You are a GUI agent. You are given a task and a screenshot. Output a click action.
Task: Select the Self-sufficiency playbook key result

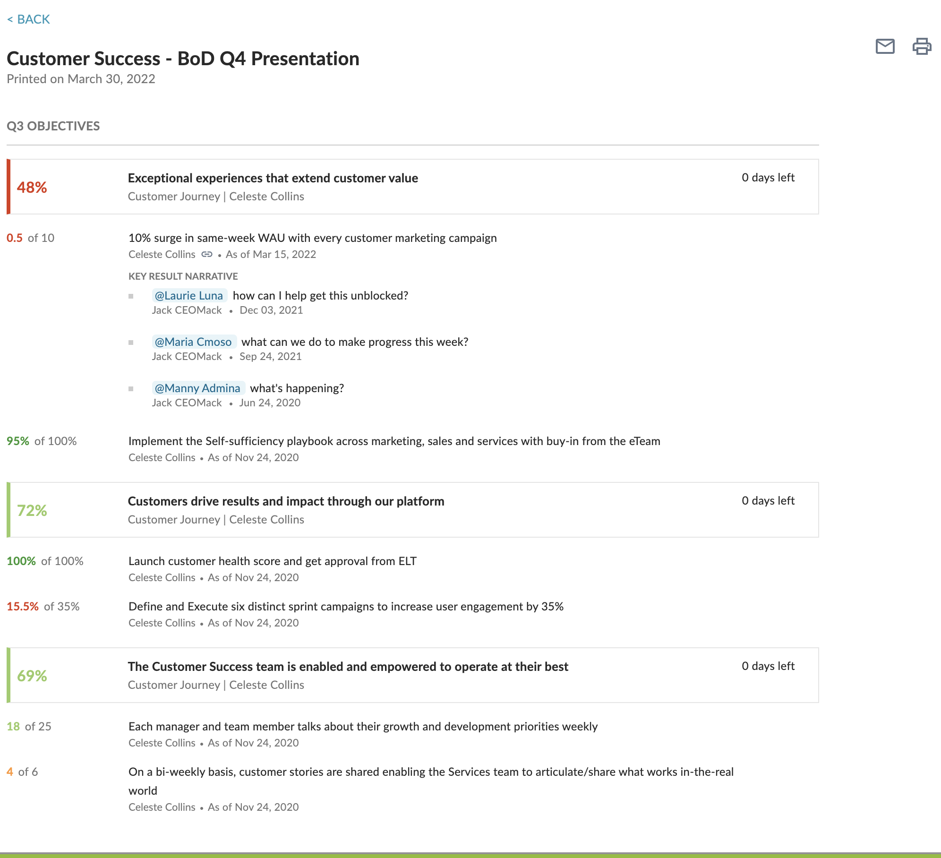tap(394, 441)
